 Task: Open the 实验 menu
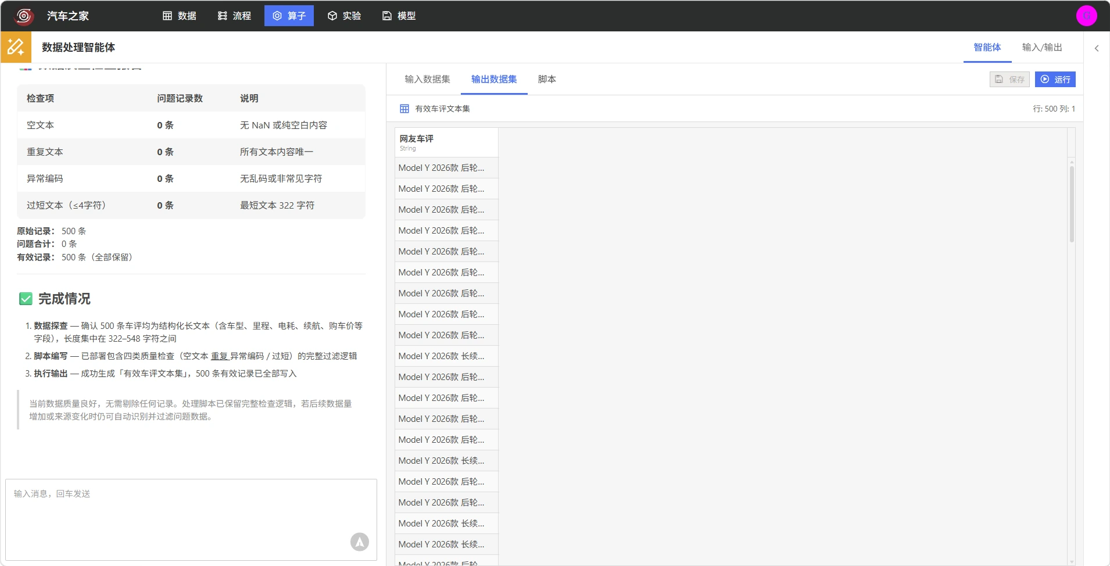coord(345,16)
